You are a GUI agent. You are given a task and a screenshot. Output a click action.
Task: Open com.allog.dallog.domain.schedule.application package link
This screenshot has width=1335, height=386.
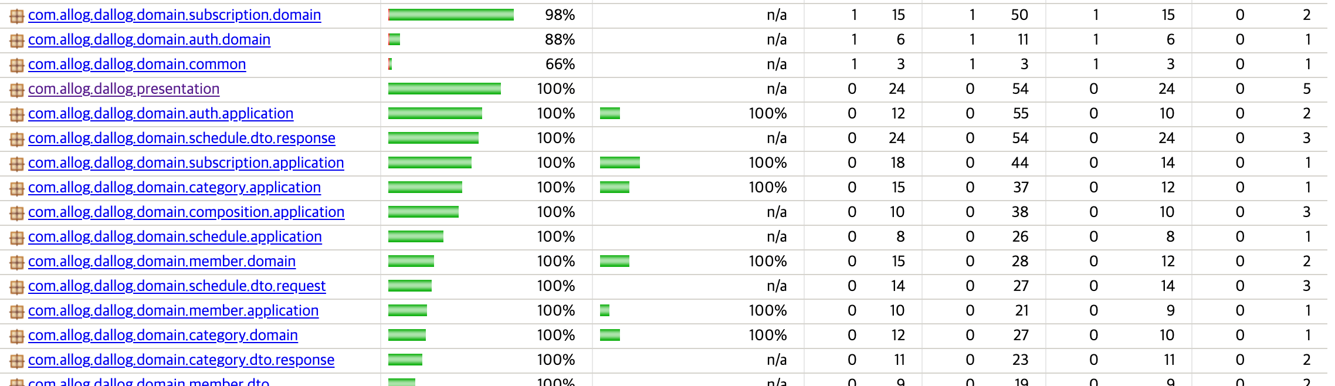click(175, 236)
